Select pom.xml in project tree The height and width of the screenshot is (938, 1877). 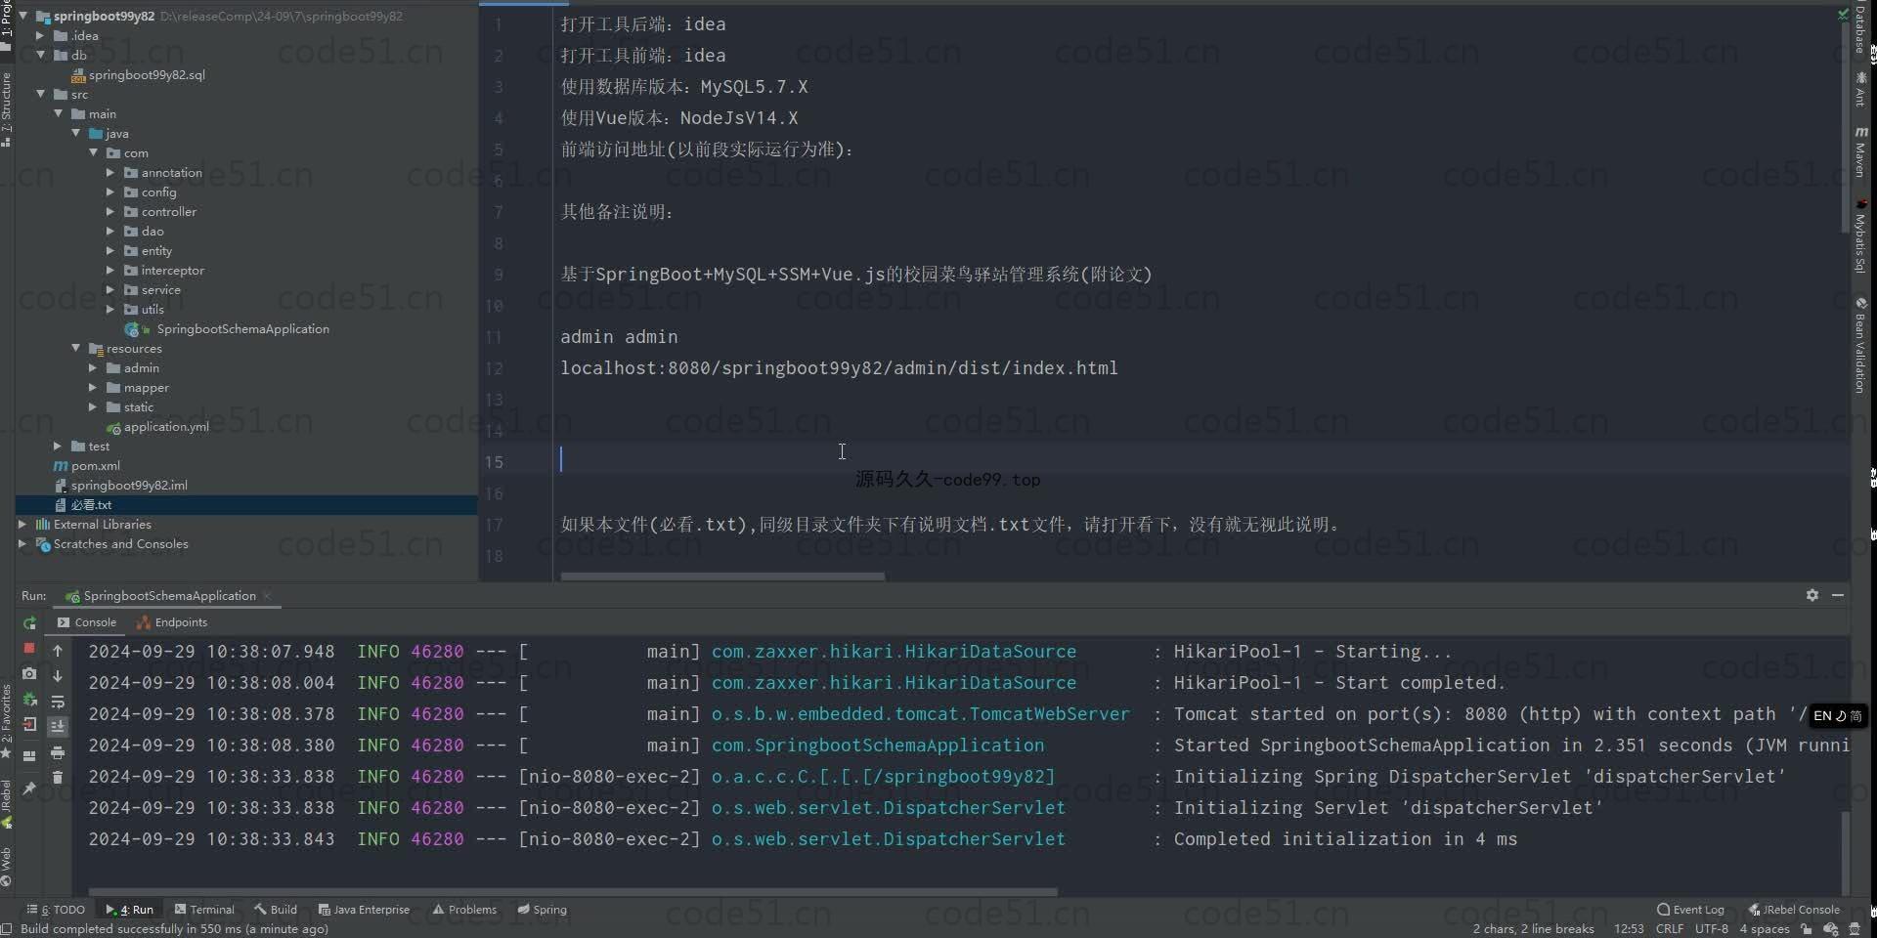[87, 465]
